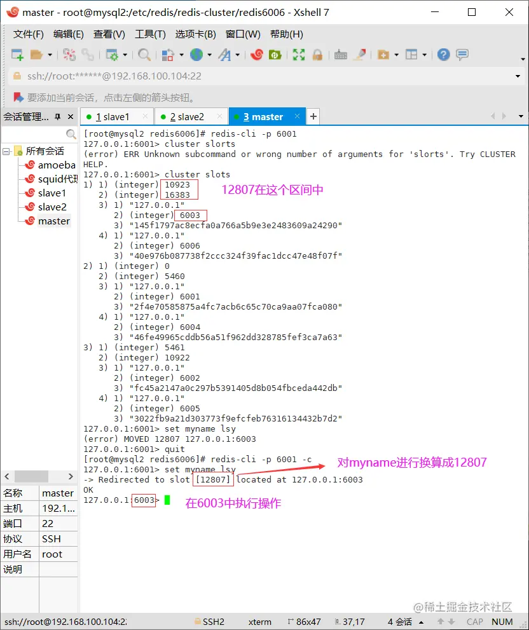This screenshot has height=630, width=529.
Task: Open the 编辑(E) menu
Action: pyautogui.click(x=68, y=34)
